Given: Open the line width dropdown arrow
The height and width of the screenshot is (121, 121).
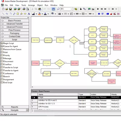Looking at the screenshot, I should [62, 14].
